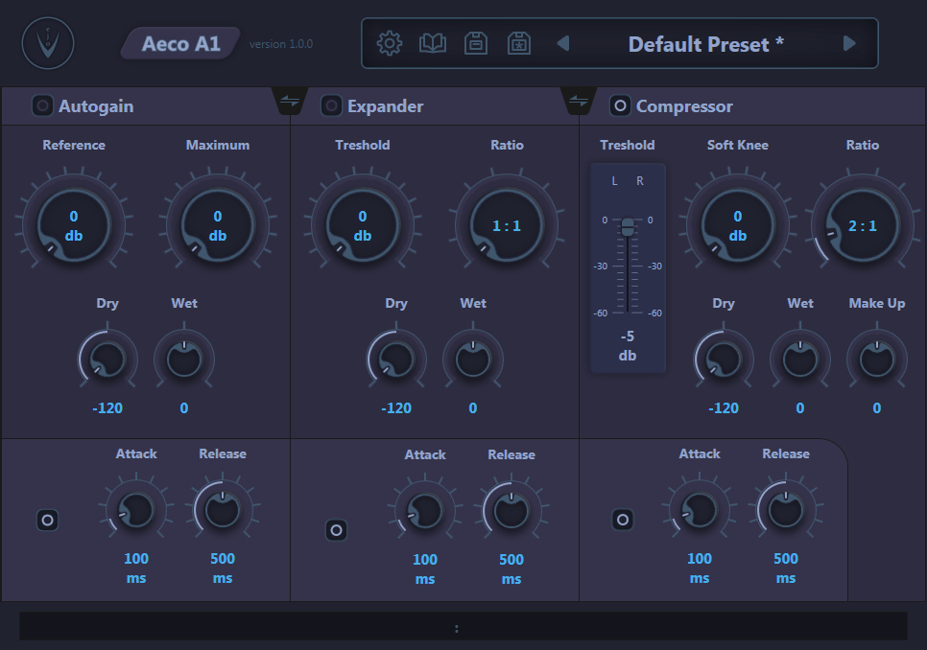Click the link icon between Expander and Compressor

pyautogui.click(x=579, y=100)
